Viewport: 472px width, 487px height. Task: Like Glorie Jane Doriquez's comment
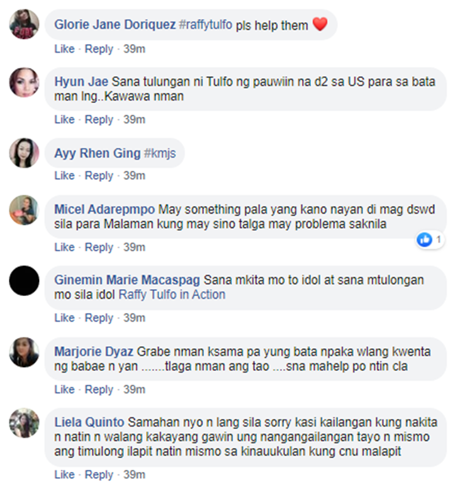[x=64, y=49]
